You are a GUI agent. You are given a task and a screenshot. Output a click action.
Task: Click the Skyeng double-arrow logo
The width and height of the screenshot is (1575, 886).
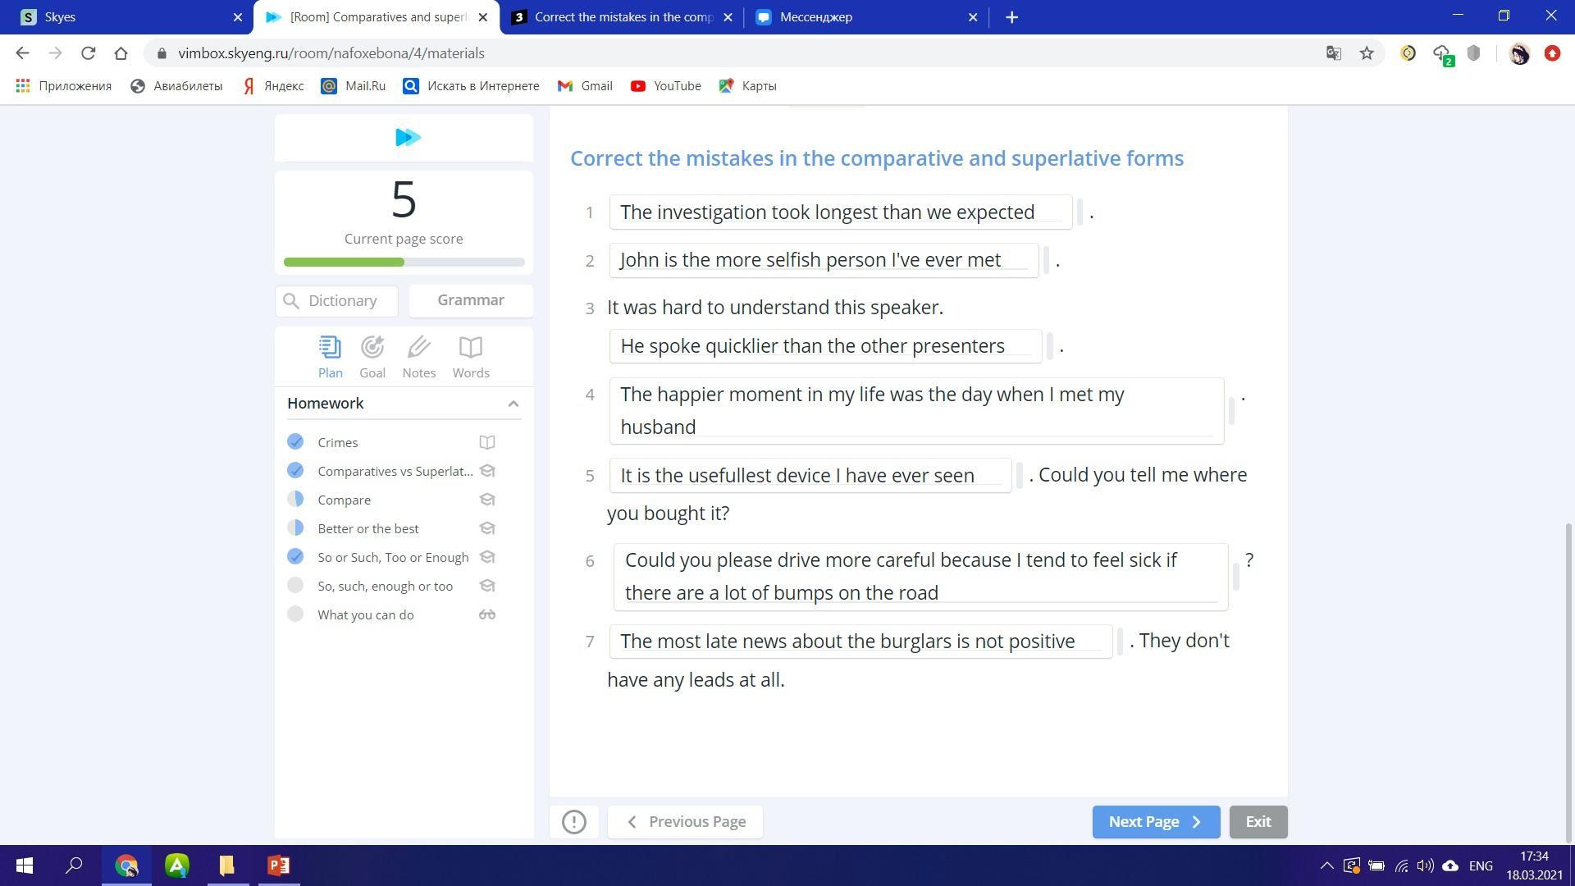[407, 137]
